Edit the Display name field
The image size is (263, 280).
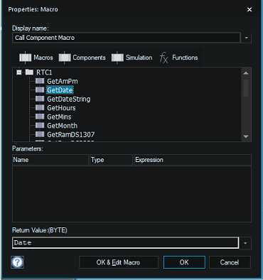[x=126, y=38]
